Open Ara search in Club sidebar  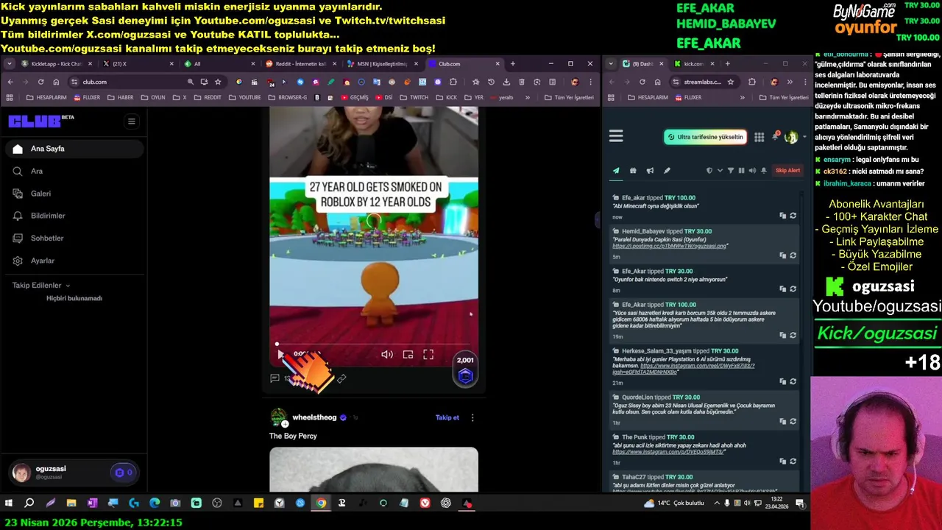[x=74, y=171]
